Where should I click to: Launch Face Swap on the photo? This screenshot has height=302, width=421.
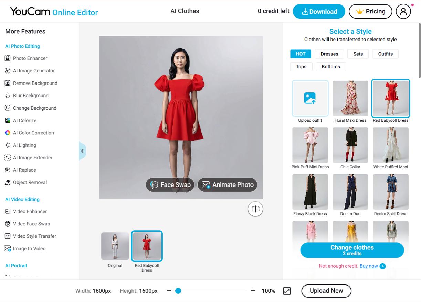click(x=170, y=185)
